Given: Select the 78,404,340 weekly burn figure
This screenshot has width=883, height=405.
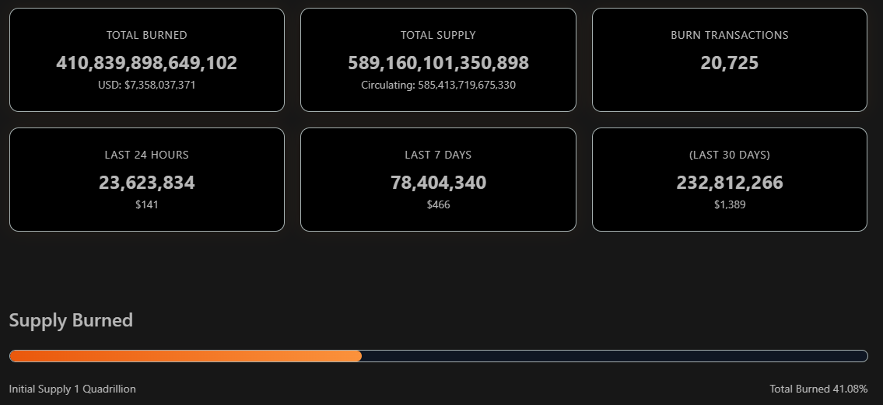Looking at the screenshot, I should click(438, 183).
